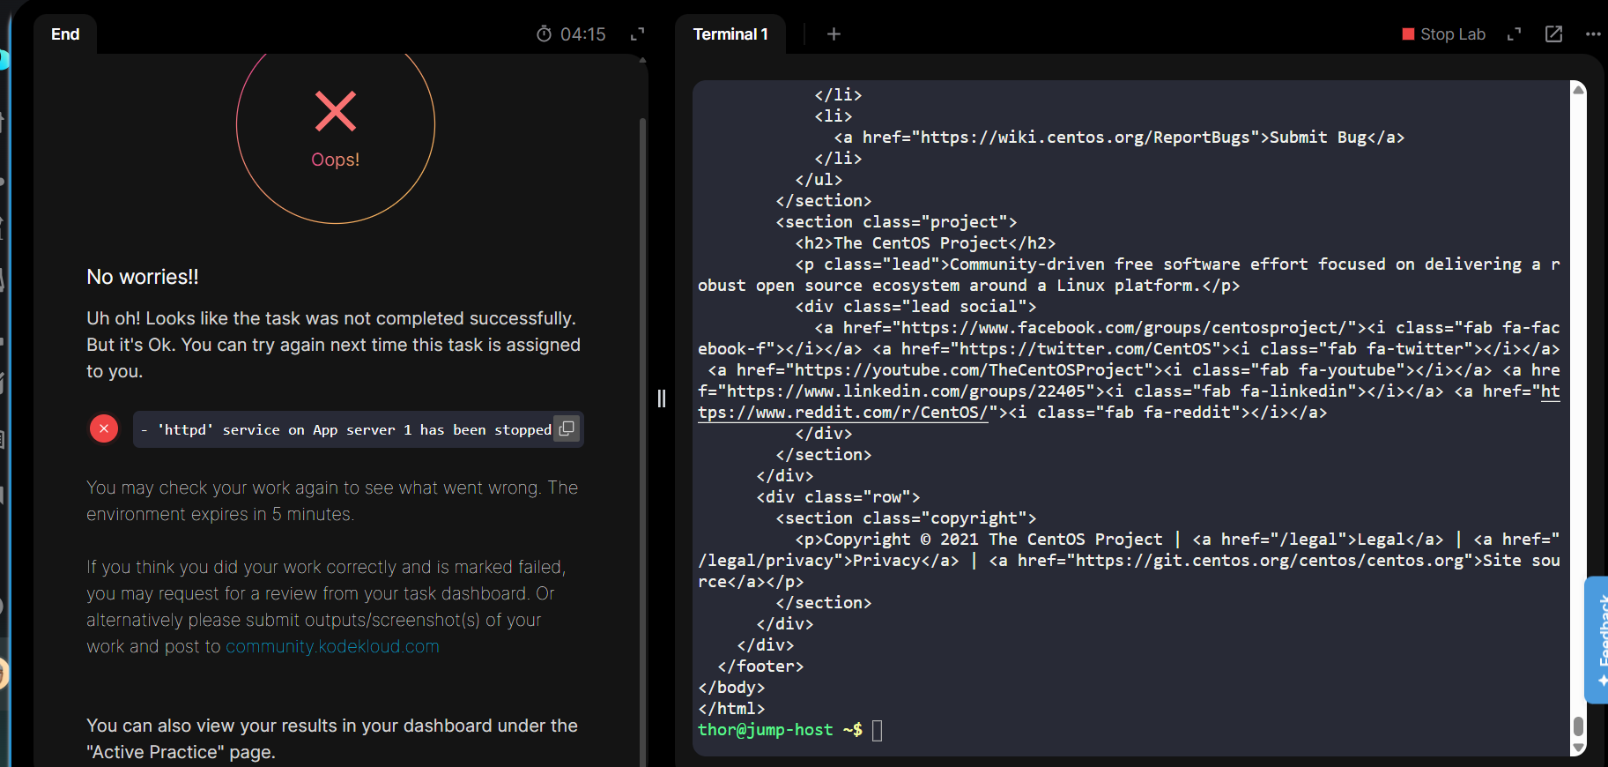Open the community.kodekloud.com link

tap(332, 646)
